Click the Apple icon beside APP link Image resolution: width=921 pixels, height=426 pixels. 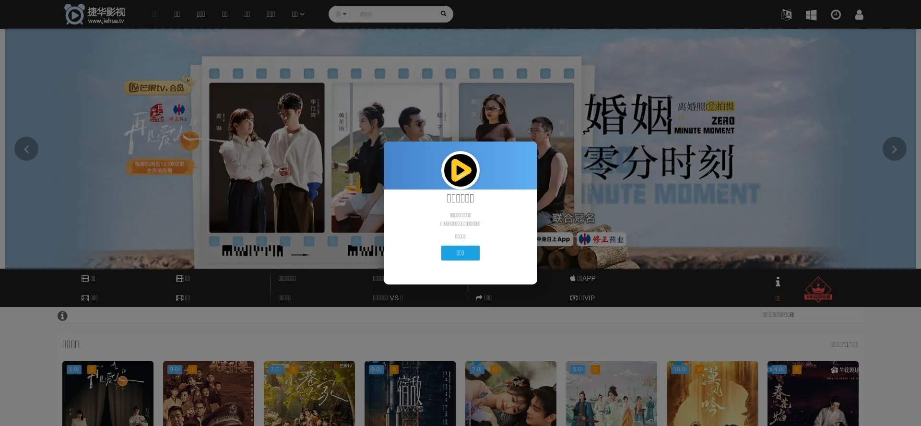coord(573,278)
